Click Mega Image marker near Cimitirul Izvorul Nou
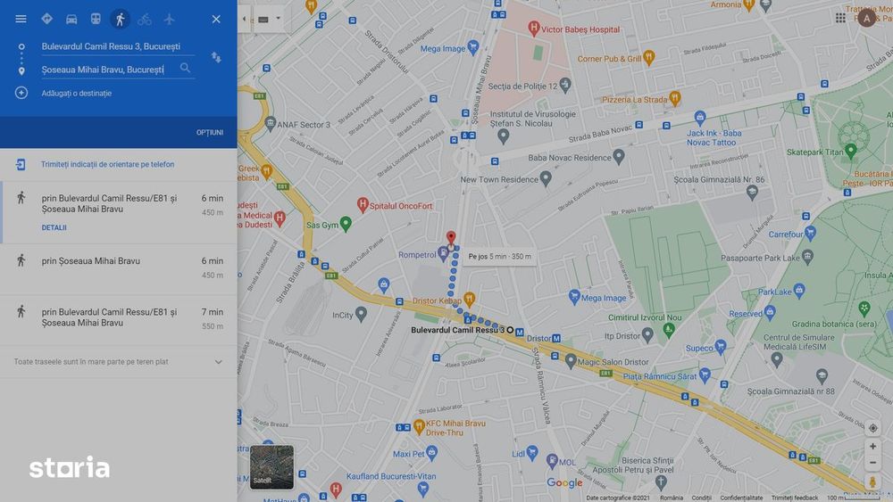Image resolution: width=893 pixels, height=502 pixels. point(574,296)
